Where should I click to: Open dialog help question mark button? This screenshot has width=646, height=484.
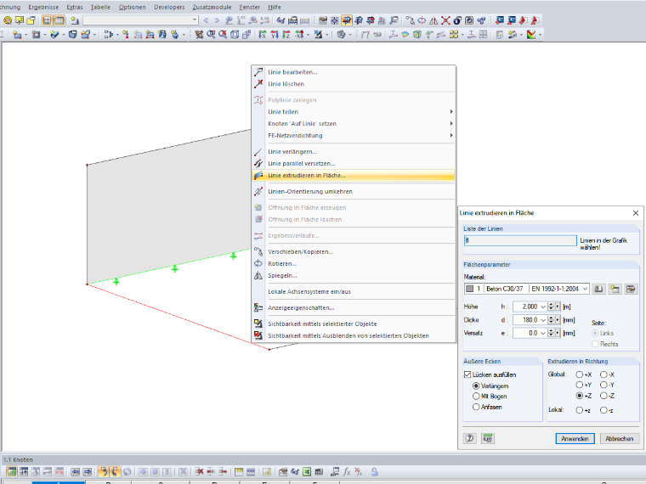[470, 438]
